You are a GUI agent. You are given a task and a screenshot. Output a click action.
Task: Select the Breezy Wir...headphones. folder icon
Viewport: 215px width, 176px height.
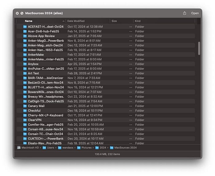coord(25,96)
